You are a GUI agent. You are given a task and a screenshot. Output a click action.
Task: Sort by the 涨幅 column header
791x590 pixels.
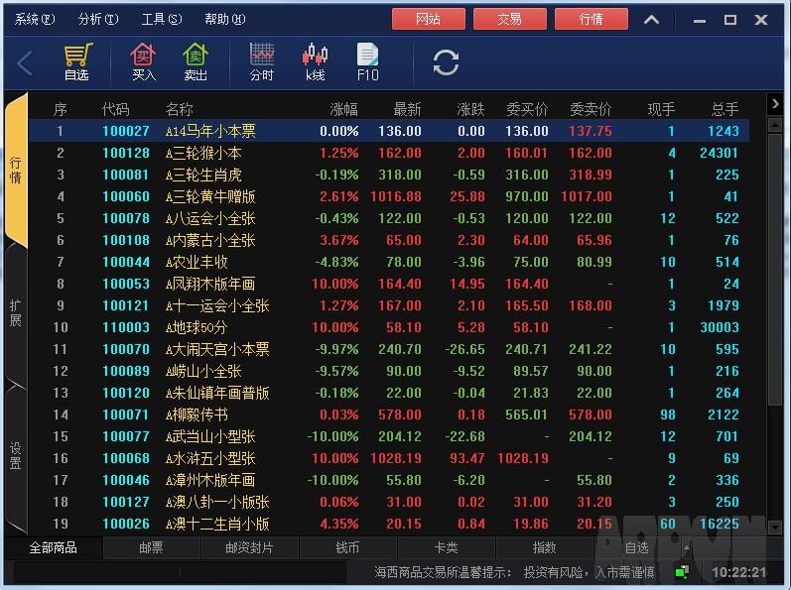point(343,109)
